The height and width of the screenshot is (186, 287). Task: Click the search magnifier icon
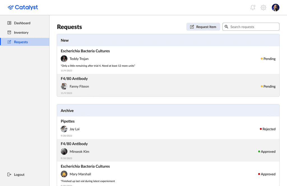[226, 27]
